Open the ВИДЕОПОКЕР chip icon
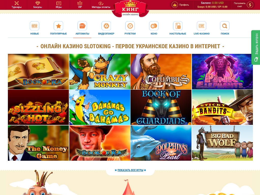Image resolution: width=260 pixels, height=195 pixels. (x=106, y=26)
